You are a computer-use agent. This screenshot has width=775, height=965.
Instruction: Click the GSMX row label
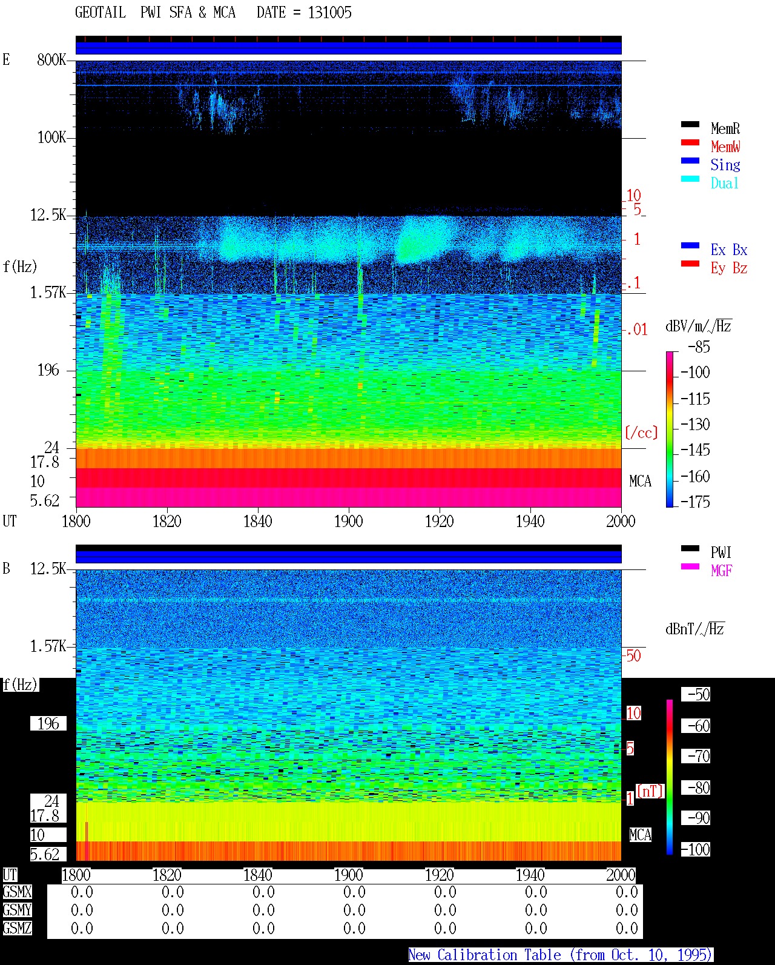(17, 892)
